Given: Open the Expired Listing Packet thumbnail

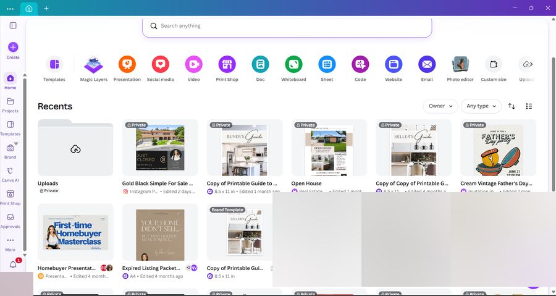Looking at the screenshot, I should tap(160, 232).
